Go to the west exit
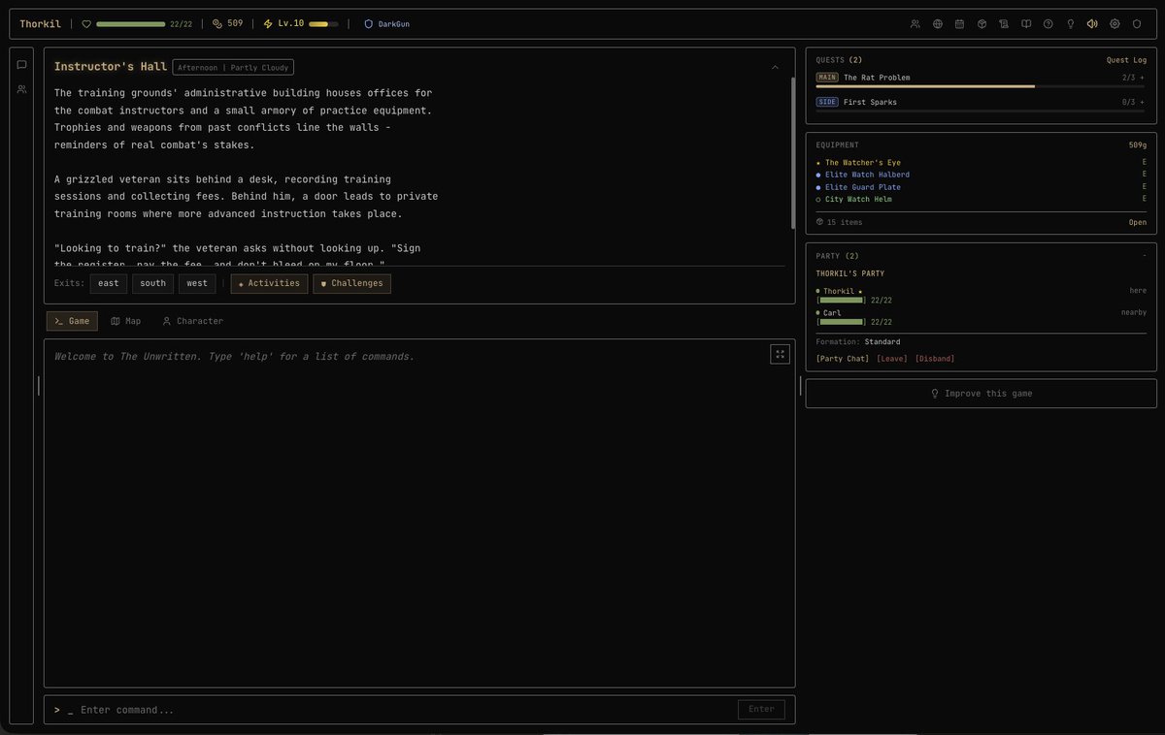 pyautogui.click(x=197, y=283)
